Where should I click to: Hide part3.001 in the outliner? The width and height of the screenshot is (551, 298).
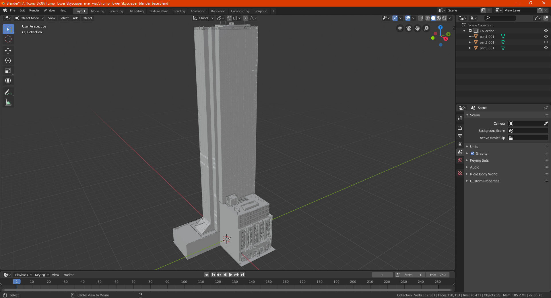click(546, 48)
